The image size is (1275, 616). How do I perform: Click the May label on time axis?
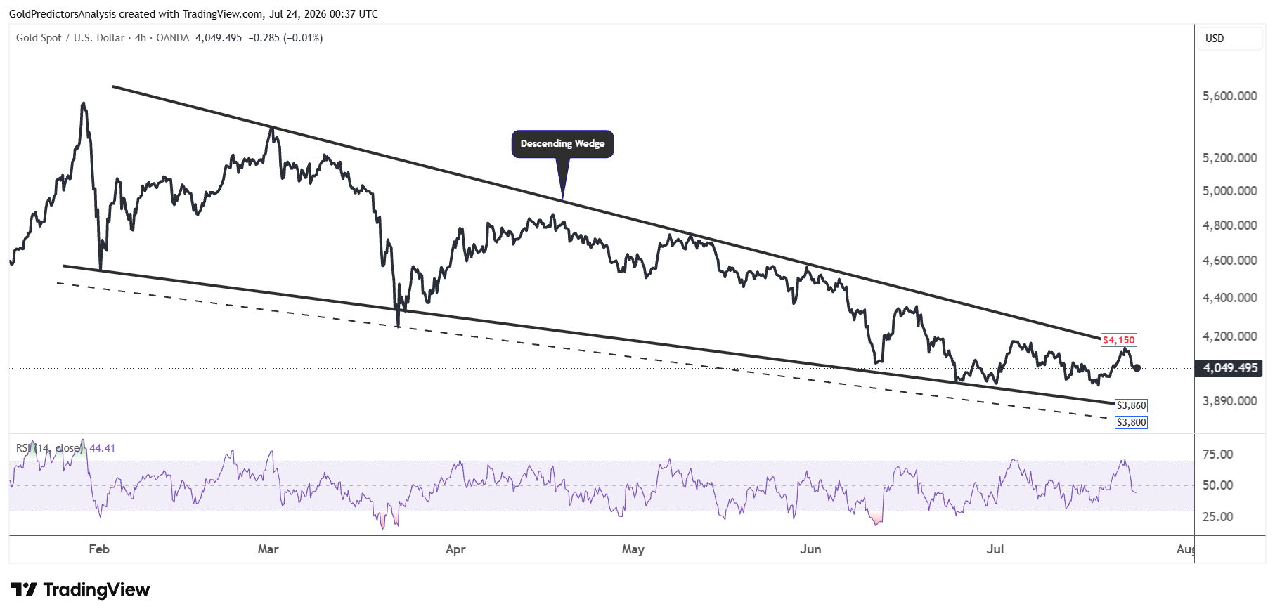[633, 549]
